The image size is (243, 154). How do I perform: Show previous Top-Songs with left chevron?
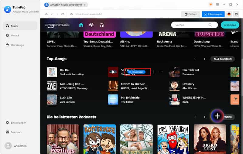click(195, 59)
